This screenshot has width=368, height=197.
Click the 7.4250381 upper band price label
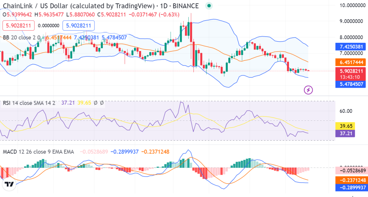coord(350,47)
